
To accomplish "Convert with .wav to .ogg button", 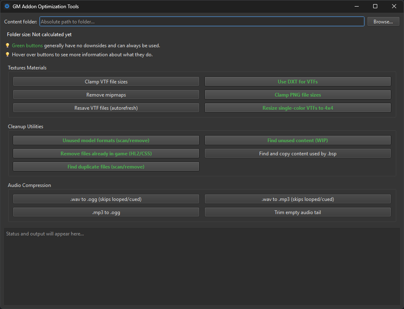I will [x=106, y=199].
